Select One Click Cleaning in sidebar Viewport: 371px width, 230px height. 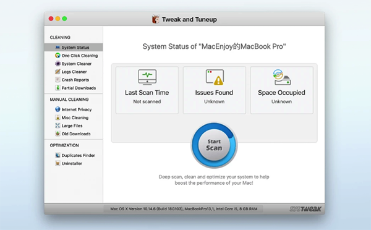[74, 56]
